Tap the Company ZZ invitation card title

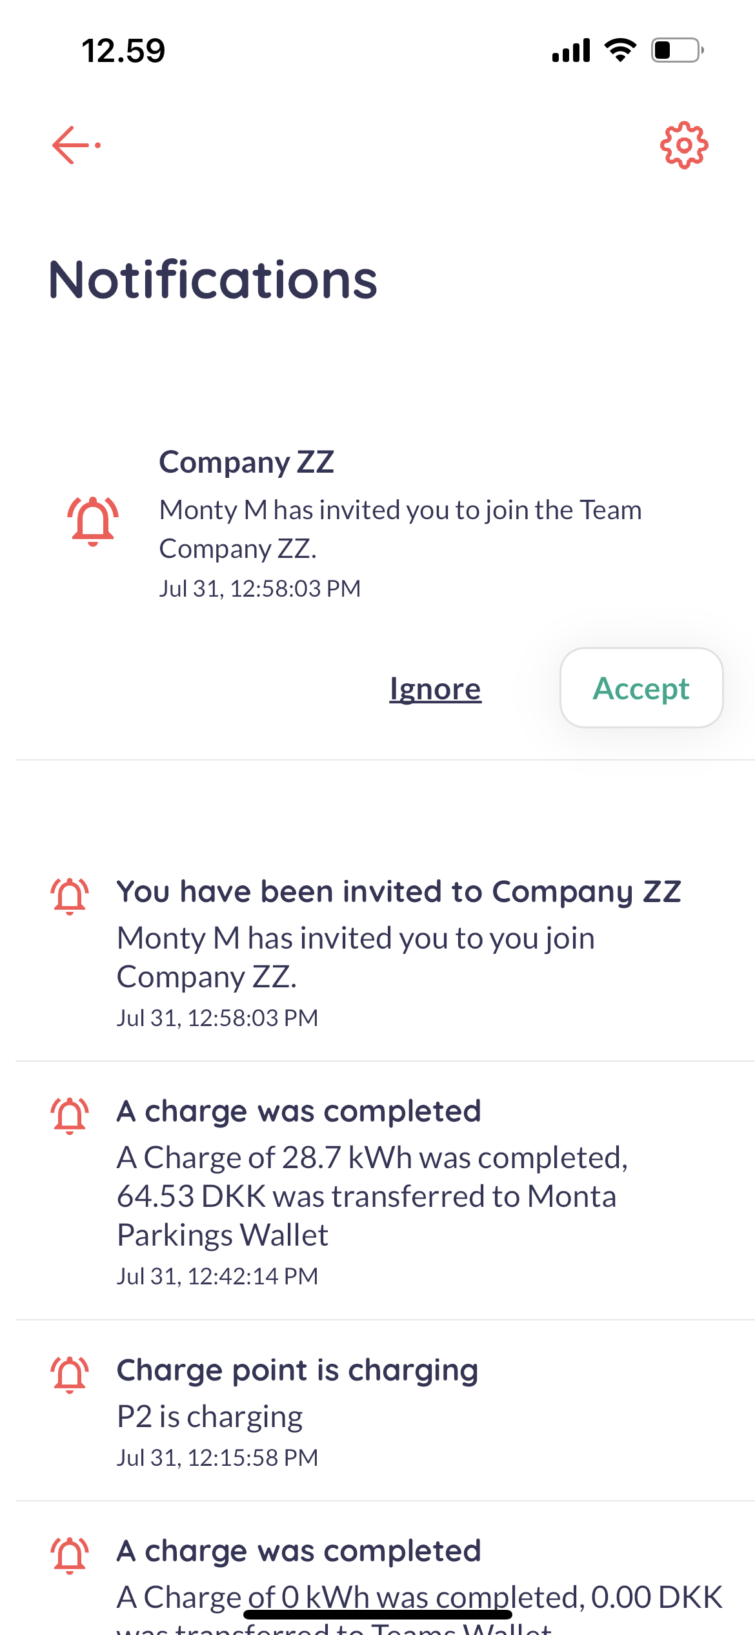(x=247, y=462)
